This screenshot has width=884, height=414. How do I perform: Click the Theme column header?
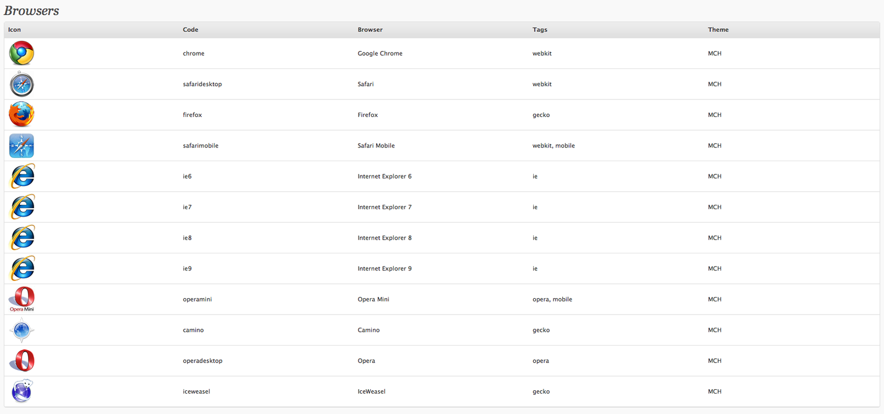(x=718, y=30)
